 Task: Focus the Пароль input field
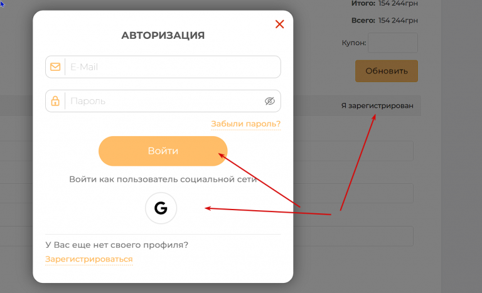point(163,101)
